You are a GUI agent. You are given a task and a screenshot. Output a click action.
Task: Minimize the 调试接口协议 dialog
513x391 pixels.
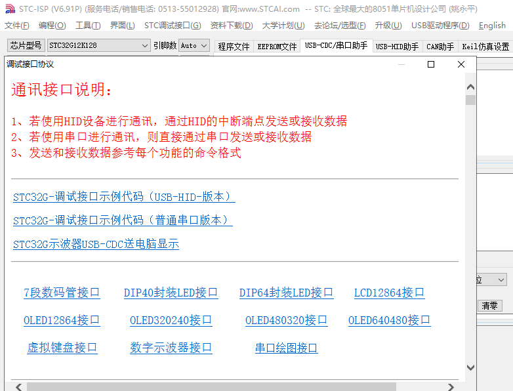(401, 64)
